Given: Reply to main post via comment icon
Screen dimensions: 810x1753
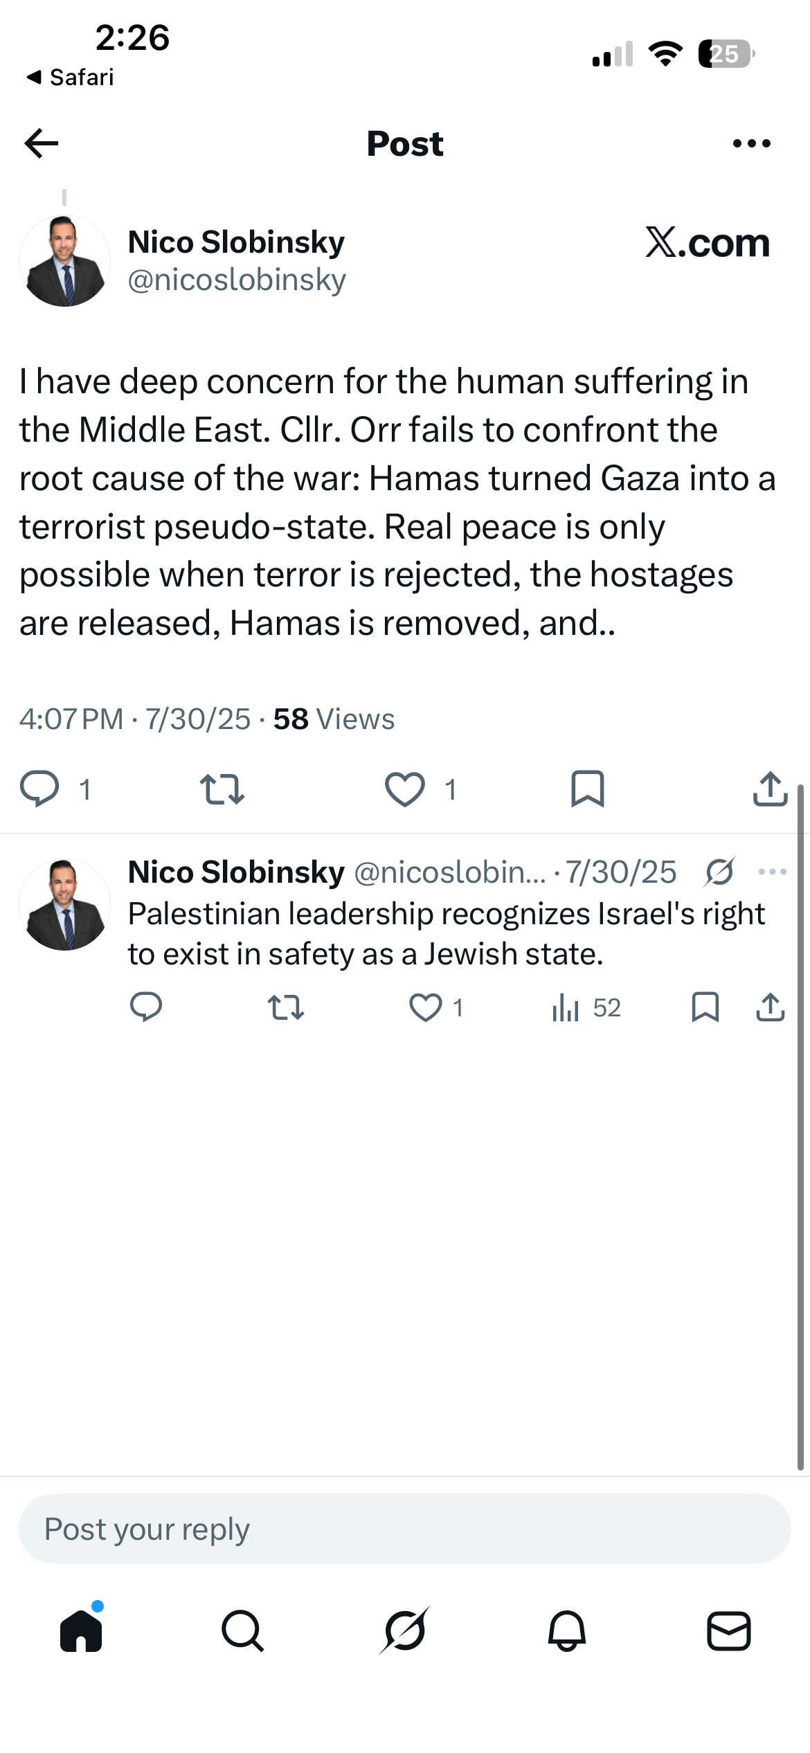Looking at the screenshot, I should click(x=39, y=789).
